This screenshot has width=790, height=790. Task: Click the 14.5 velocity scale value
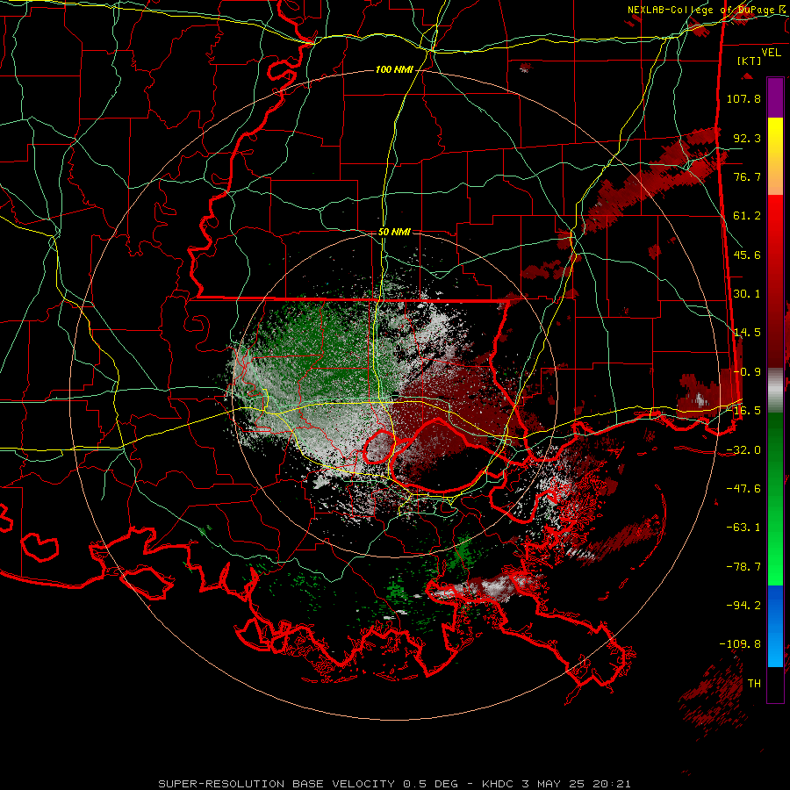pyautogui.click(x=747, y=333)
